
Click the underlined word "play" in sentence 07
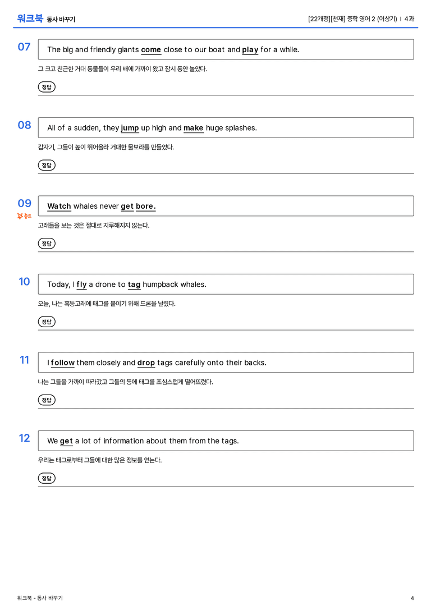coord(250,50)
